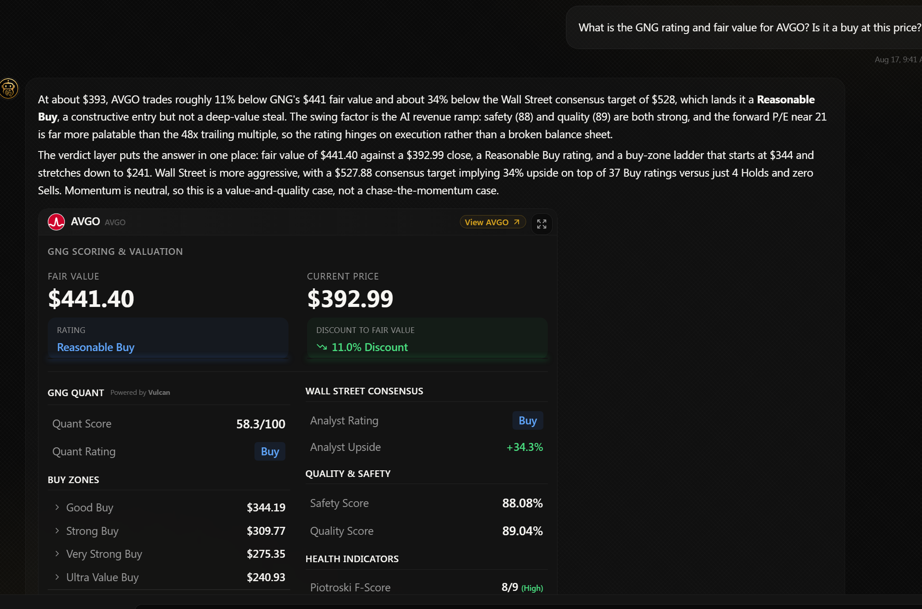Click the HEALTH INDICATORS heading
The height and width of the screenshot is (609, 922).
point(352,559)
